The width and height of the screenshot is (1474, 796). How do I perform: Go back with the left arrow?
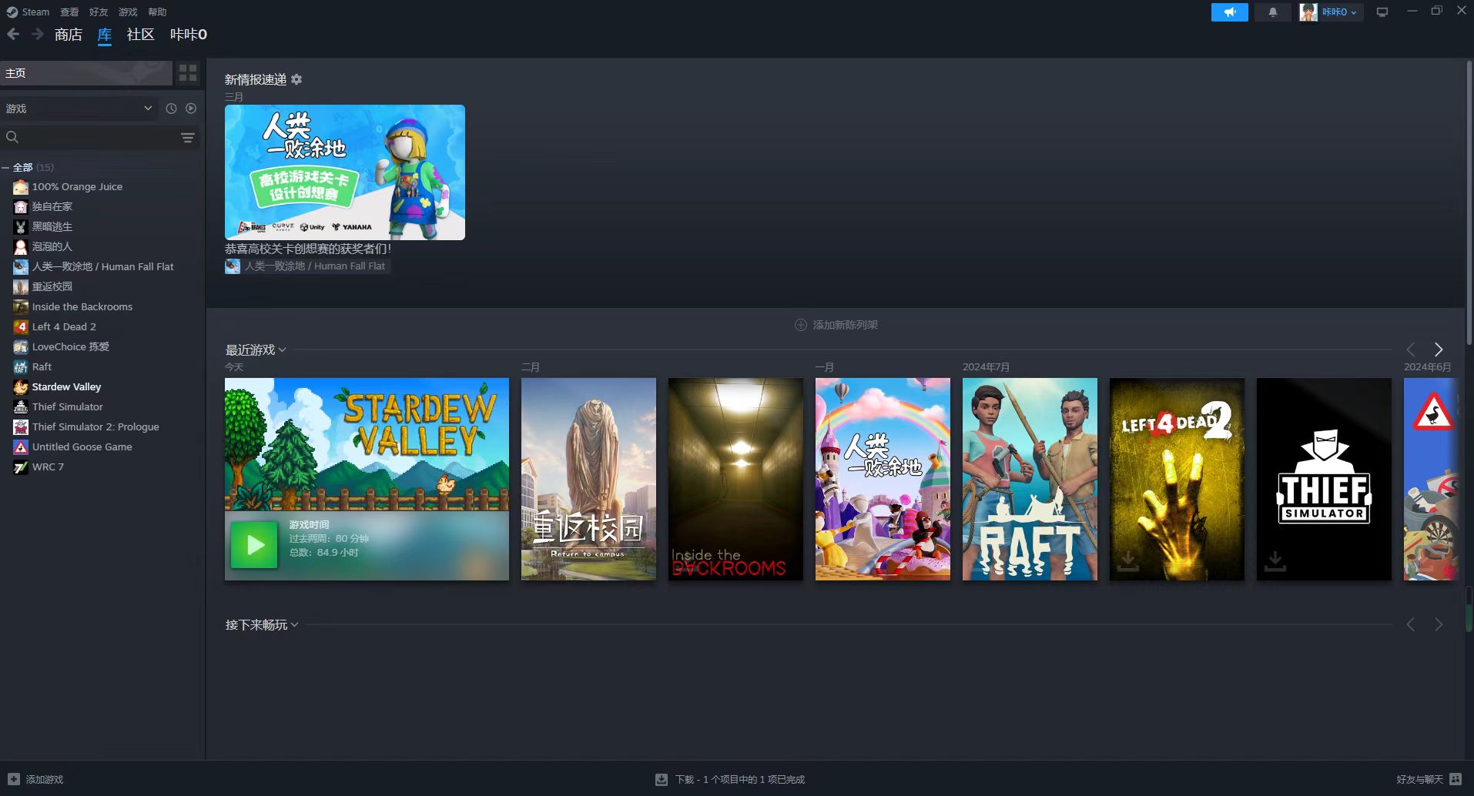pos(13,34)
